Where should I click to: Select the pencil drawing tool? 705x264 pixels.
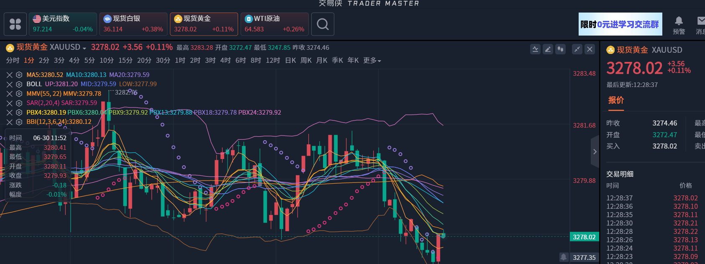pyautogui.click(x=548, y=49)
